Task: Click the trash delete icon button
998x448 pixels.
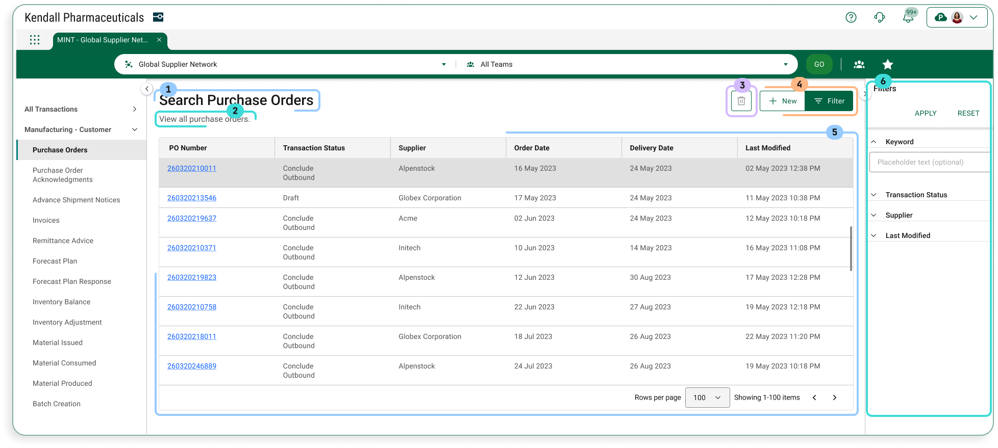Action: (x=741, y=101)
